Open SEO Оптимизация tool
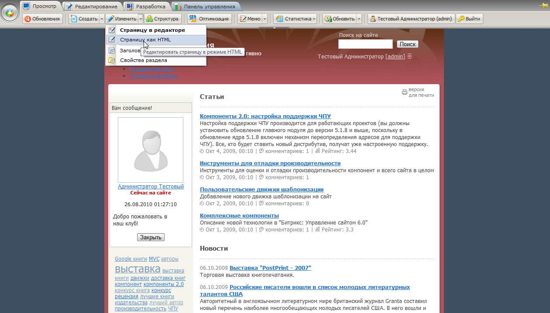 pyautogui.click(x=210, y=19)
